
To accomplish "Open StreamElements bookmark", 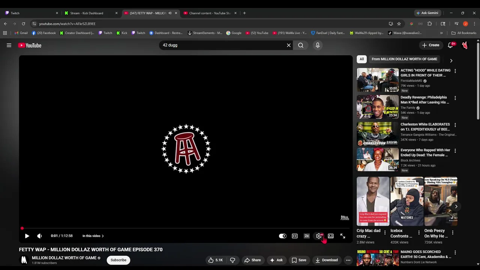I will click(205, 33).
